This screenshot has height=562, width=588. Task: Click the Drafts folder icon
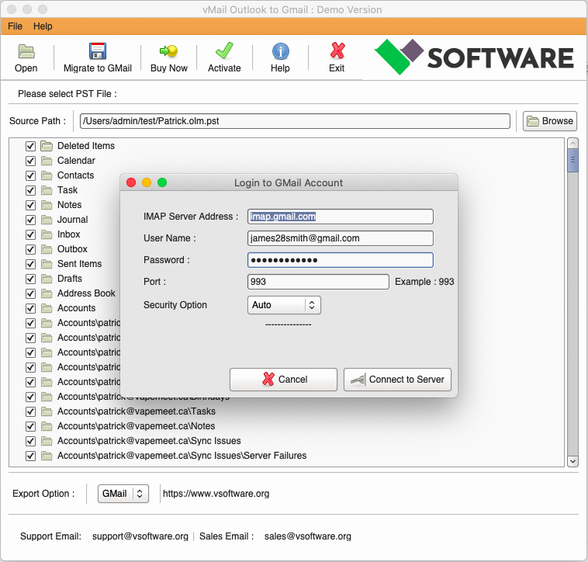[x=47, y=279]
